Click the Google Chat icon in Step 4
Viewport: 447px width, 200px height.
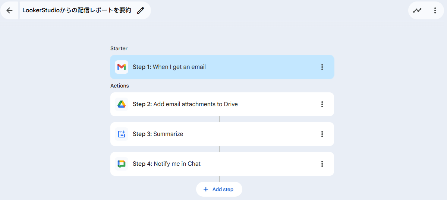coord(122,164)
